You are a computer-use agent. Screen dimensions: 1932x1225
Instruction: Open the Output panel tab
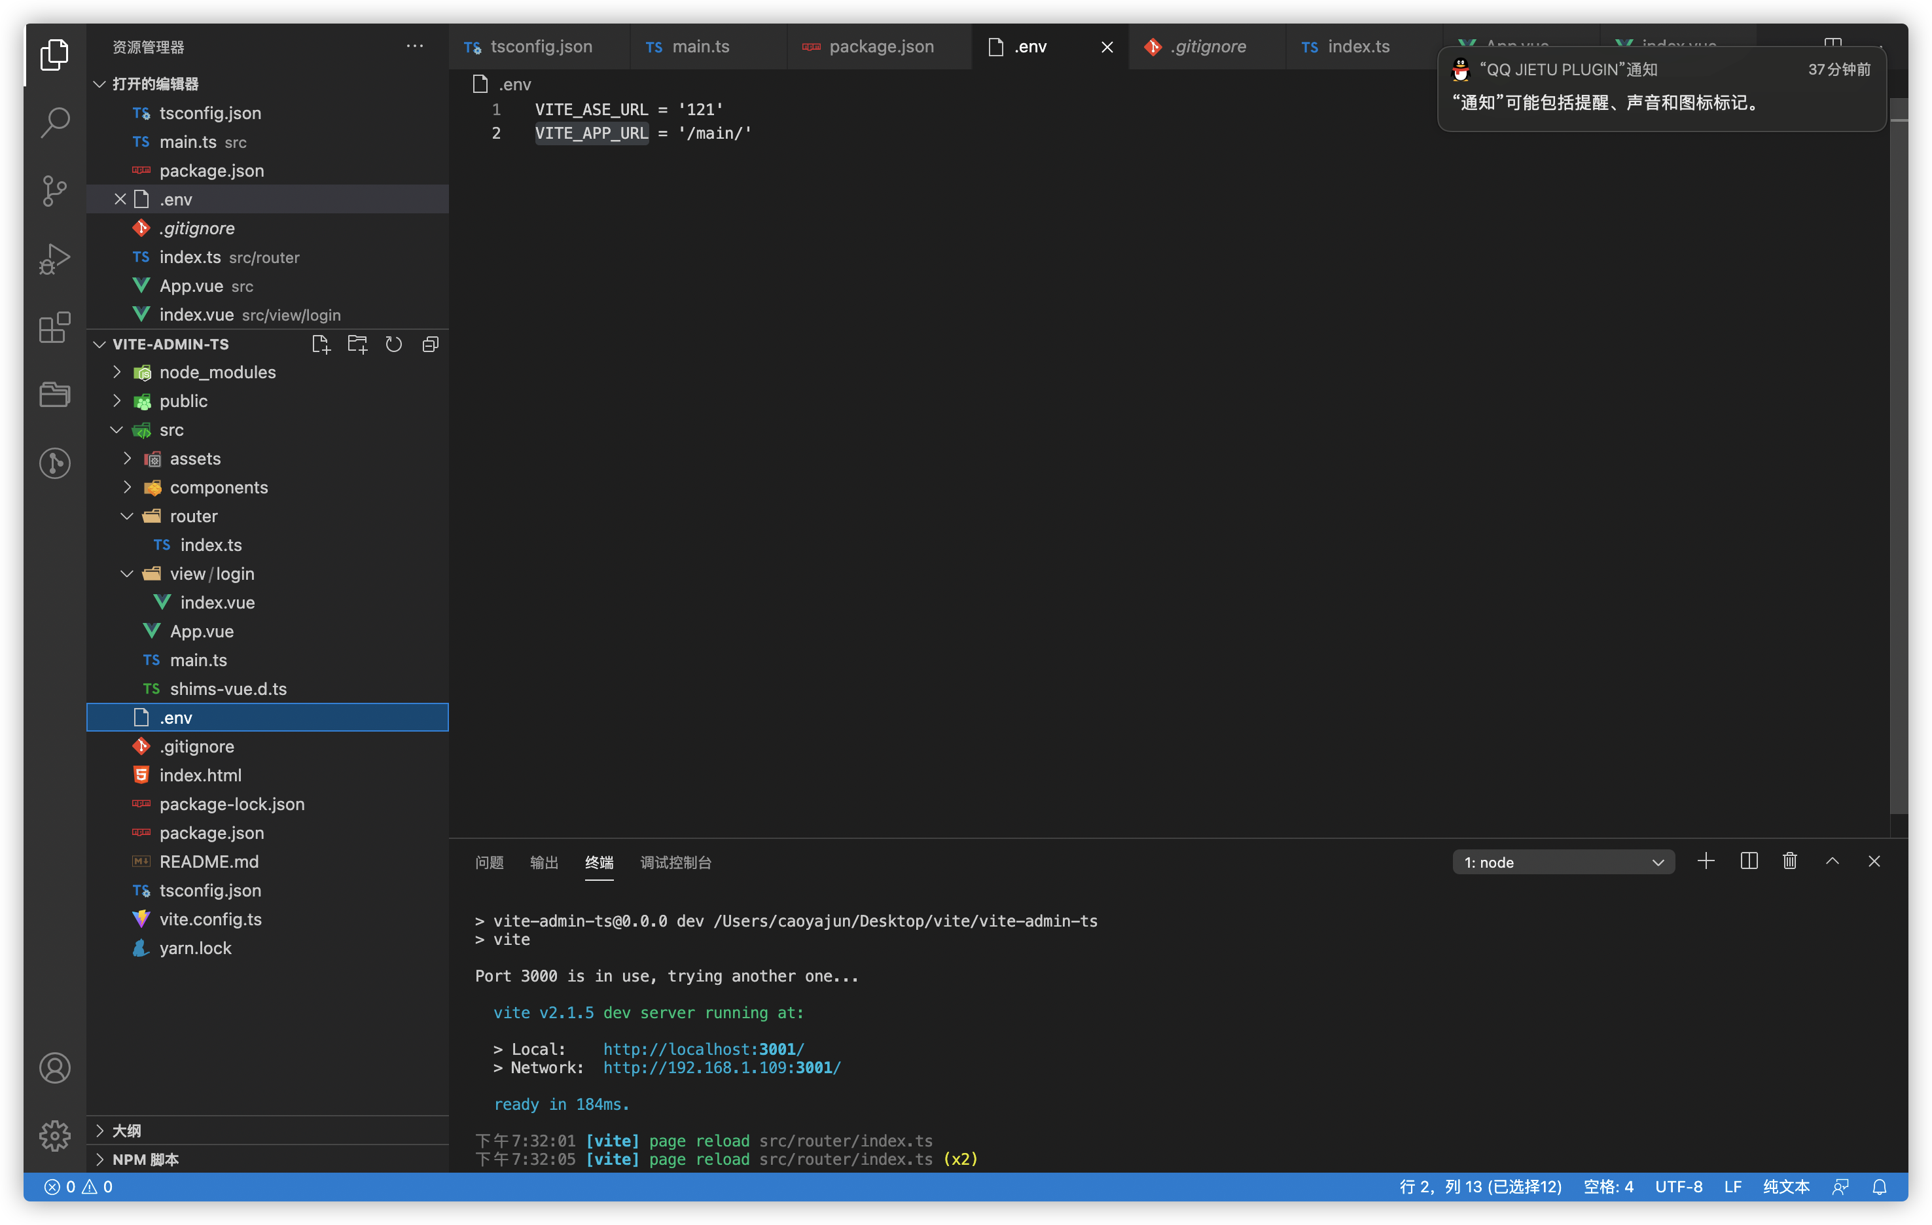point(544,862)
